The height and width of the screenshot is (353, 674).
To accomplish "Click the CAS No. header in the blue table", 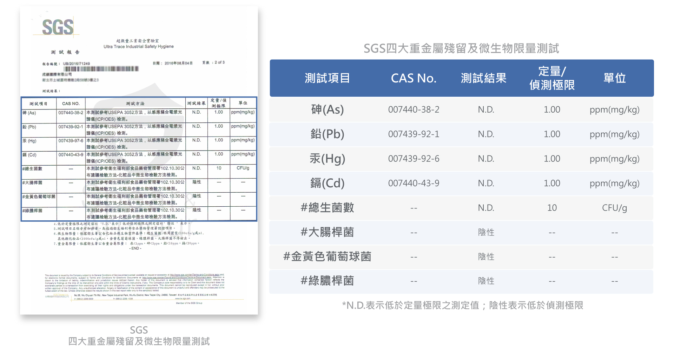I will point(414,78).
